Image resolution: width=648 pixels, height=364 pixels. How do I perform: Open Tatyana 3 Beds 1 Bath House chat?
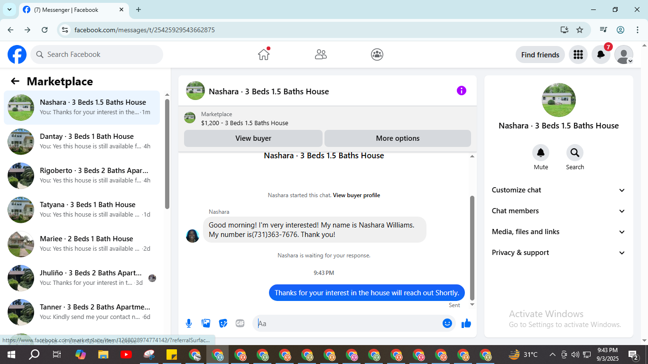point(82,209)
